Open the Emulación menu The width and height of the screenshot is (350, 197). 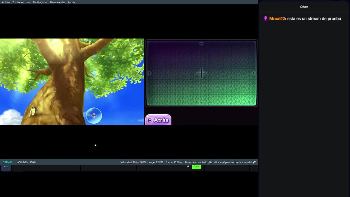click(18, 2)
